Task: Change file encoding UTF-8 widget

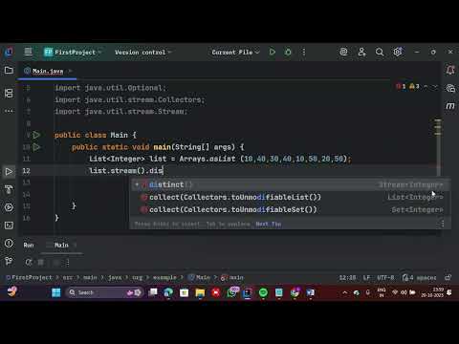Action: [x=385, y=278]
